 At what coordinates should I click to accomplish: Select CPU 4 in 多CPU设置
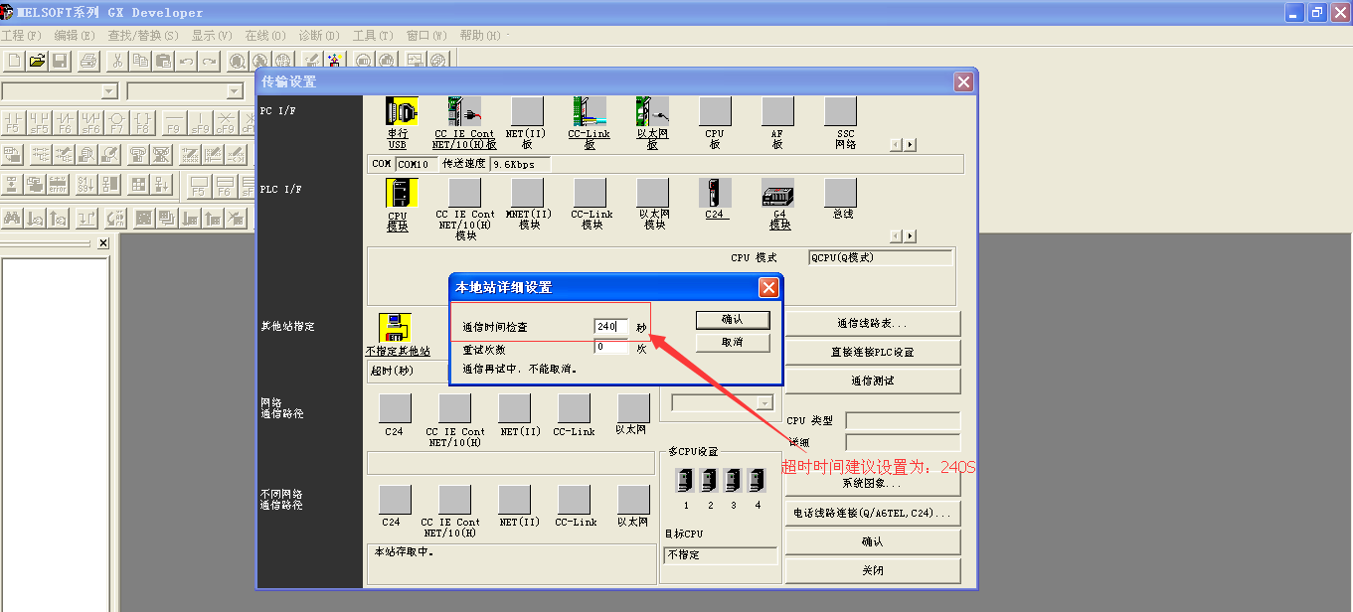click(758, 479)
